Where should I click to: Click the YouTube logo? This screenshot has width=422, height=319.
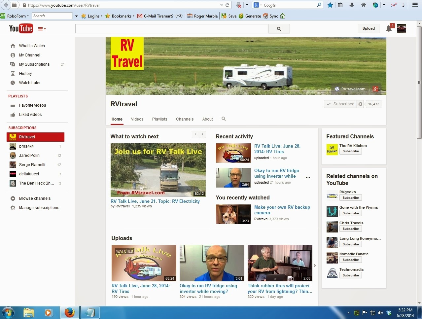tap(21, 28)
